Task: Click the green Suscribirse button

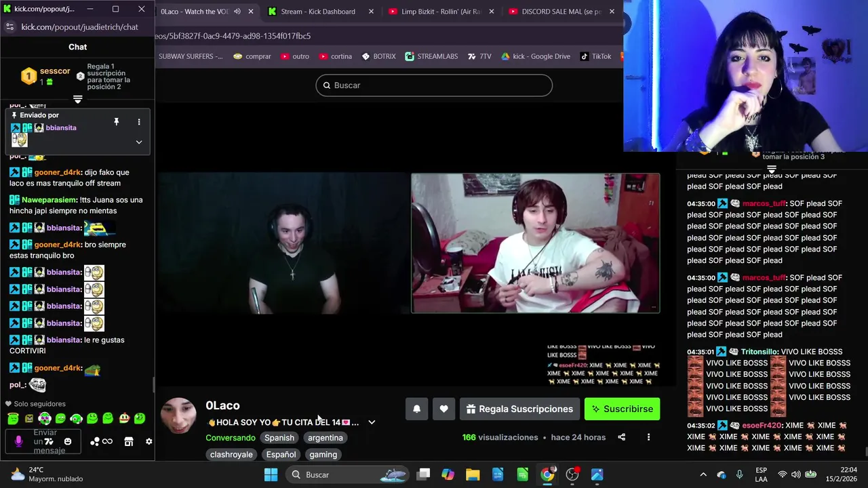Action: coord(622,409)
